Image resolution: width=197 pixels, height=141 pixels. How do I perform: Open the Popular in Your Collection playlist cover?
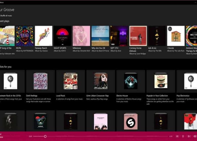point(161,81)
